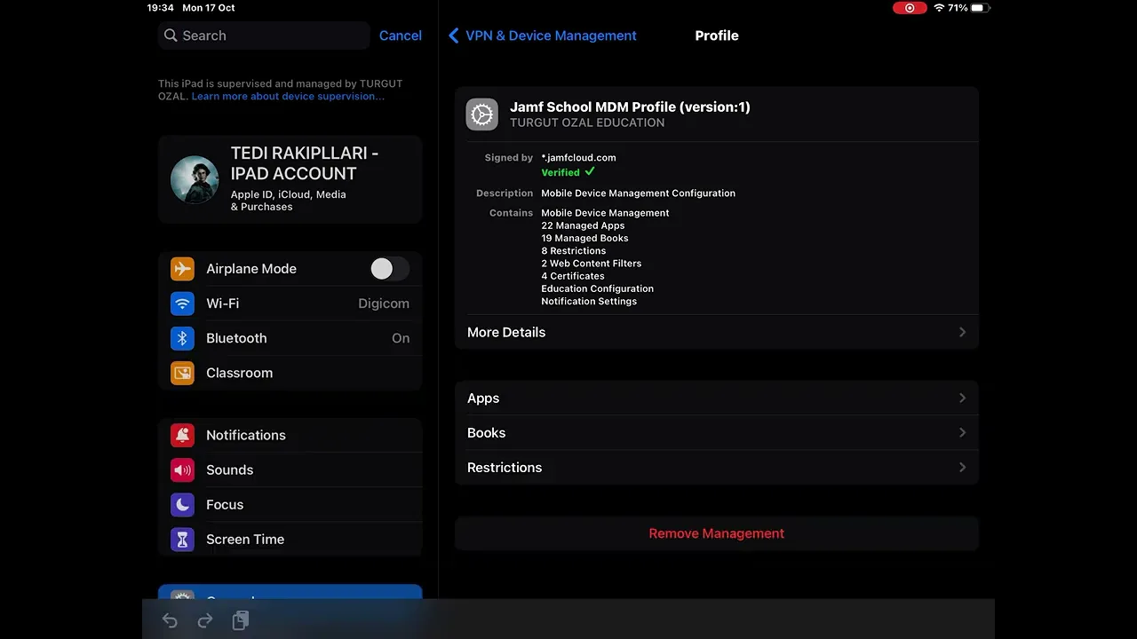Tap the Focus moon icon
This screenshot has height=639, width=1137.
[182, 504]
